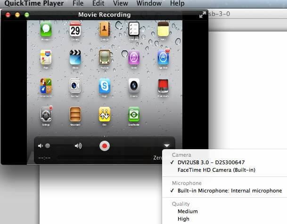Open the Messages app icon
Image resolution: width=287 pixels, height=224 pixels.
pyautogui.click(x=46, y=29)
